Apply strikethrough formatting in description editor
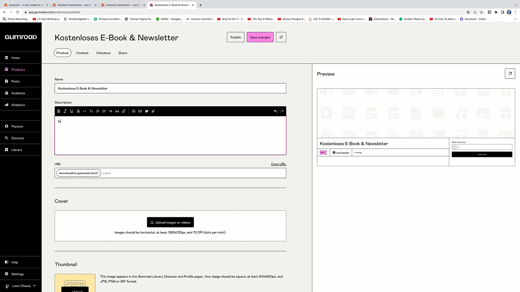This screenshot has height=292, width=520. pos(78,111)
